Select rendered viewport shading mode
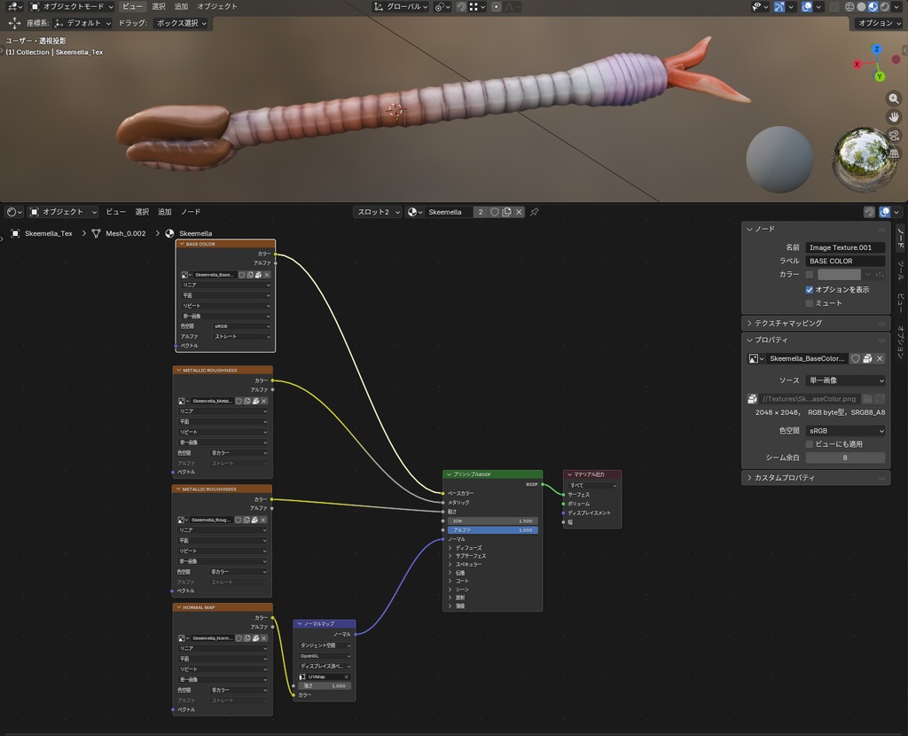The width and height of the screenshot is (908, 736). [884, 7]
